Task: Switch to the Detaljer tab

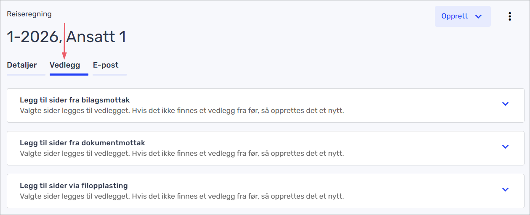Action: pos(22,65)
